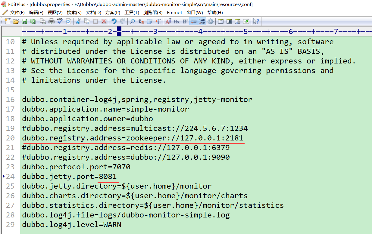
Task: Create a new document with the New icon
Action: point(7,21)
